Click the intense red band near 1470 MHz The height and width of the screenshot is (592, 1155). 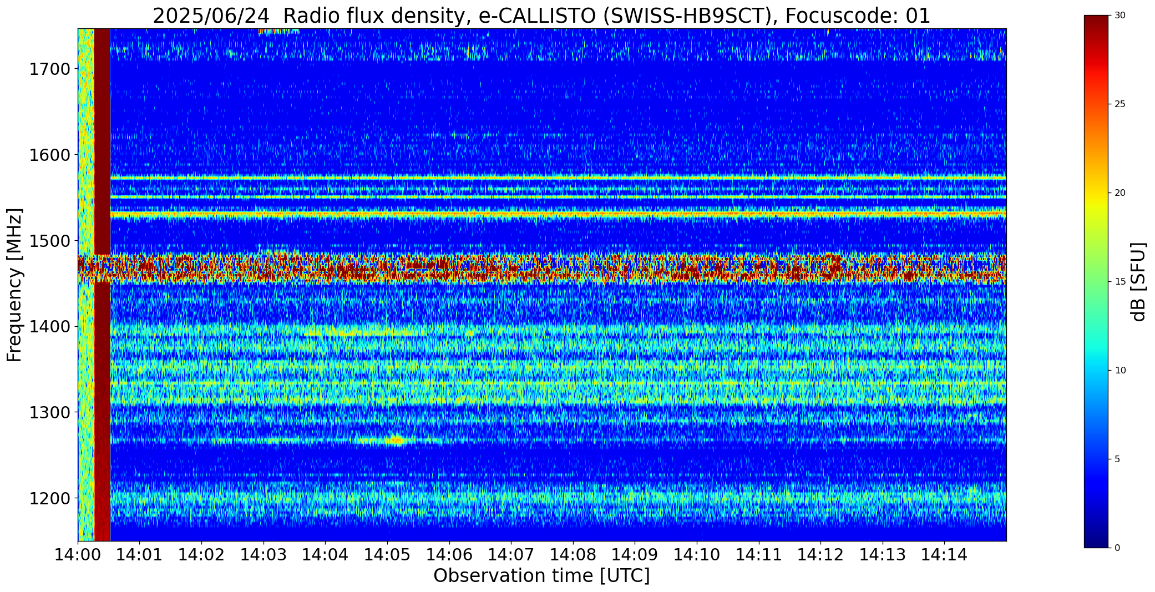click(542, 268)
